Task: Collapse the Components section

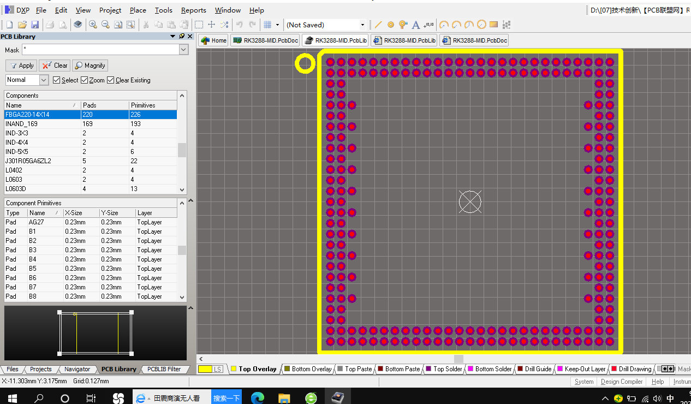Action: (182, 95)
